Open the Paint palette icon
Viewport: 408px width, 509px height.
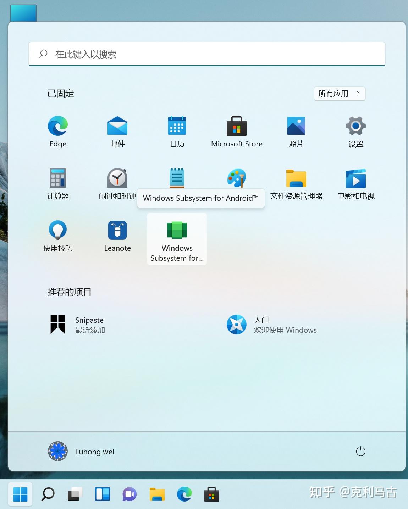pos(237,178)
